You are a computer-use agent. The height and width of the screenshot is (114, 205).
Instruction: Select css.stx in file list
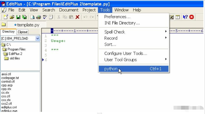[x=6, y=100]
